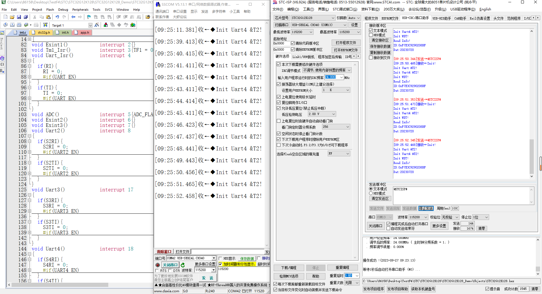Toggle 加时间戳和分包显示 checkbox in SSCOM
This screenshot has height=294, width=542.
pos(221,264)
